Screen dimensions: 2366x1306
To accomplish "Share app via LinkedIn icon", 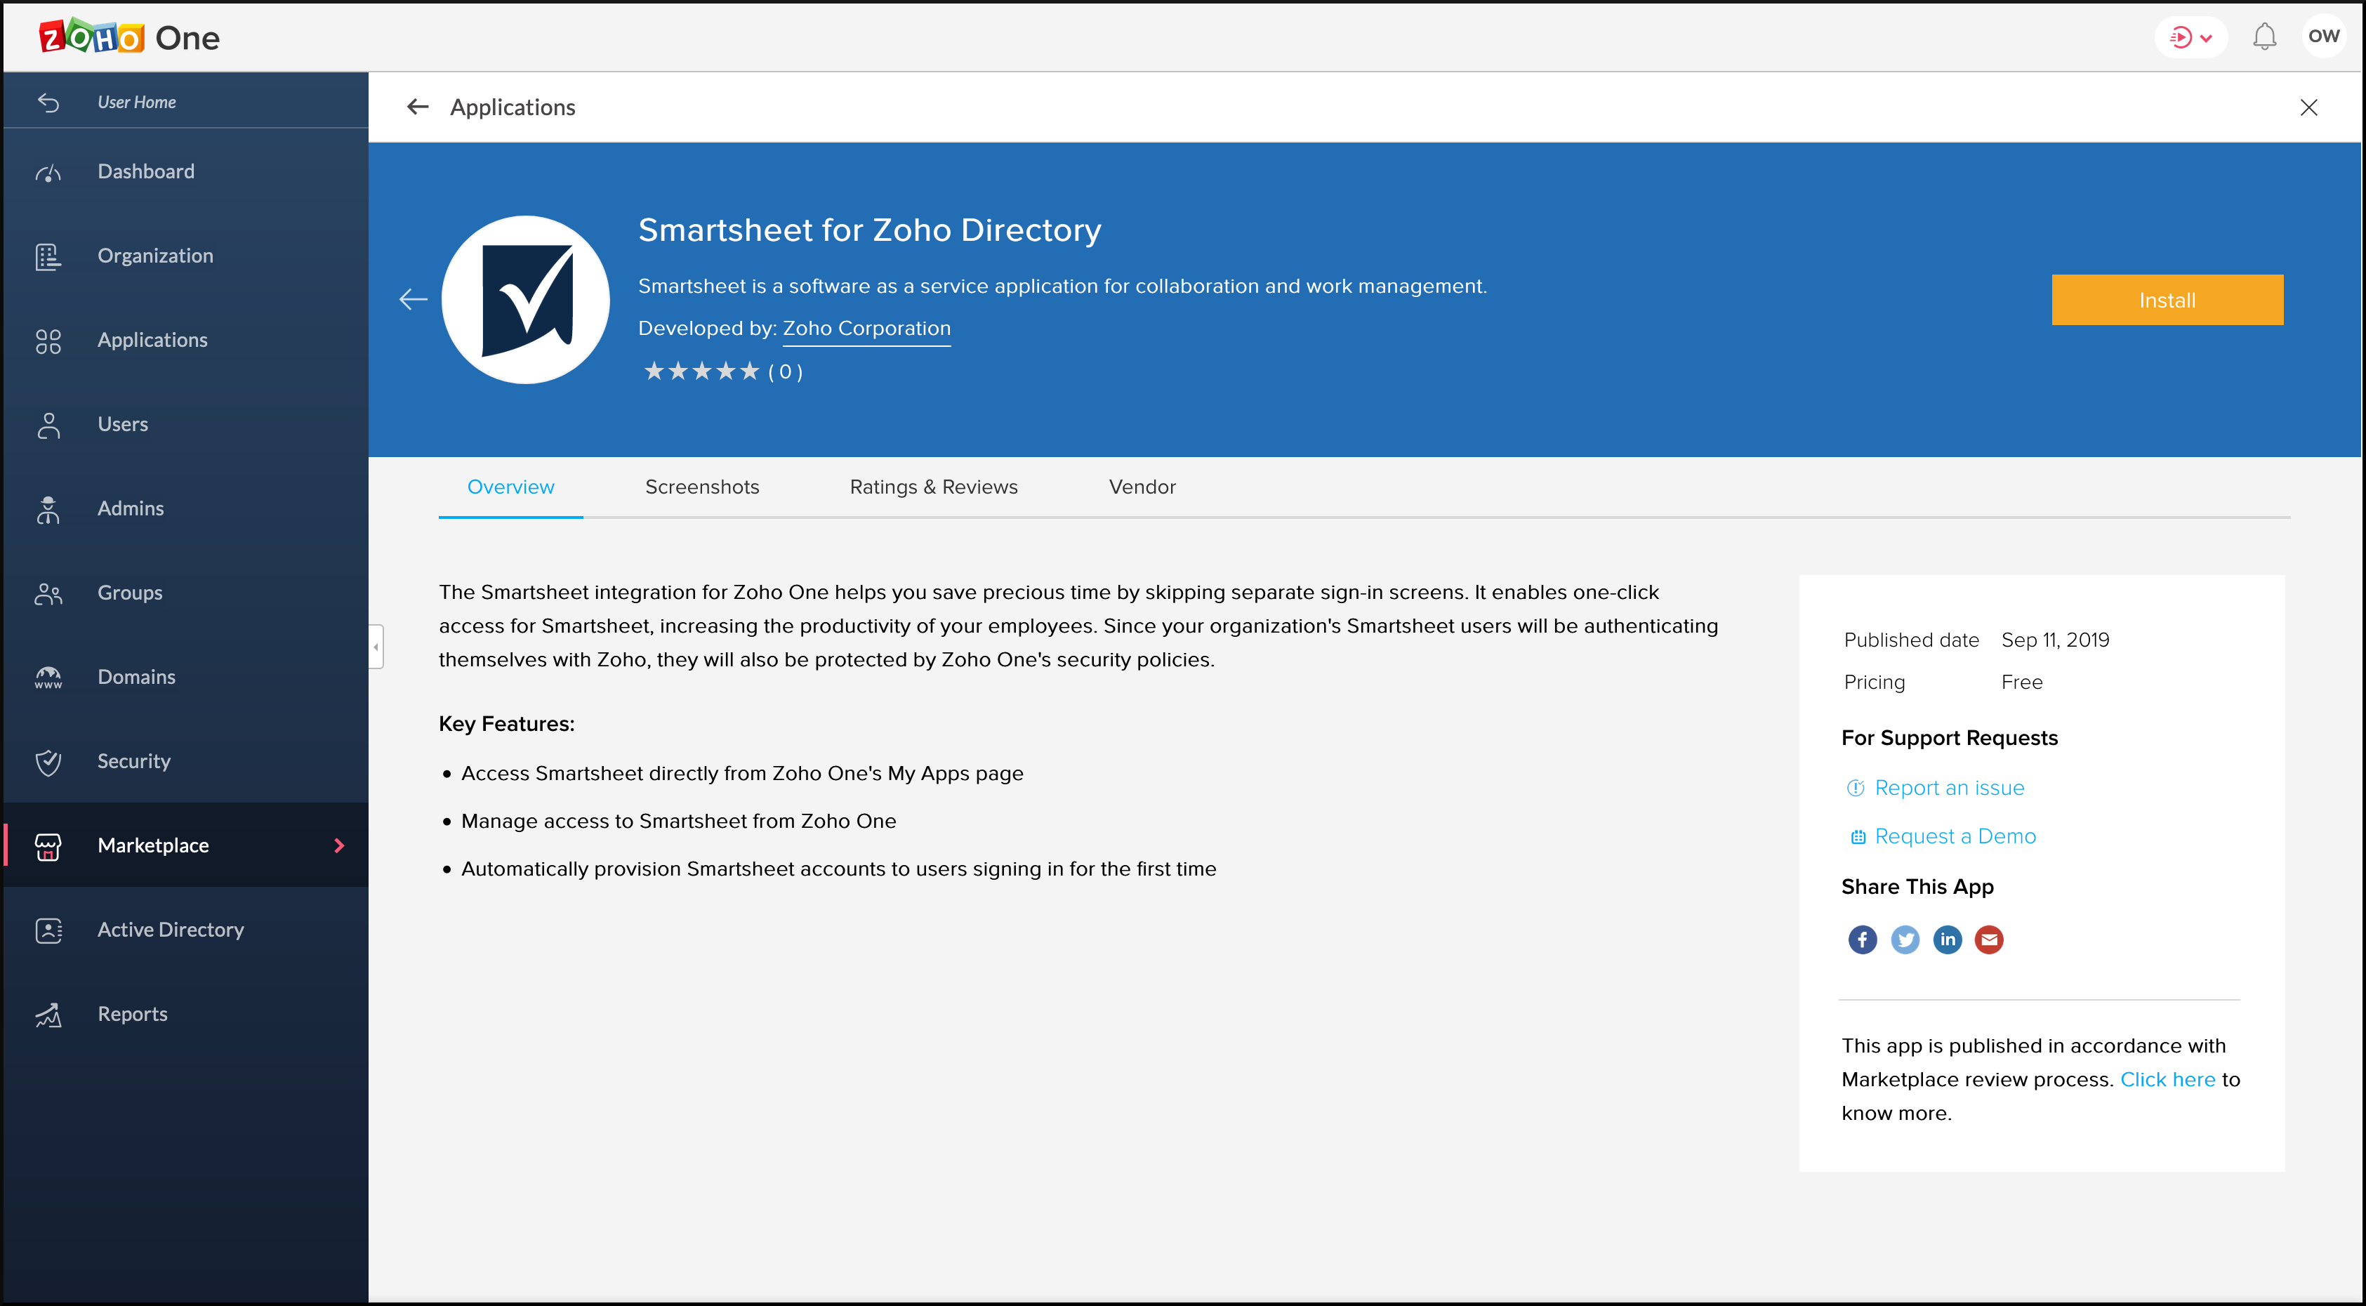I will pyautogui.click(x=1947, y=939).
